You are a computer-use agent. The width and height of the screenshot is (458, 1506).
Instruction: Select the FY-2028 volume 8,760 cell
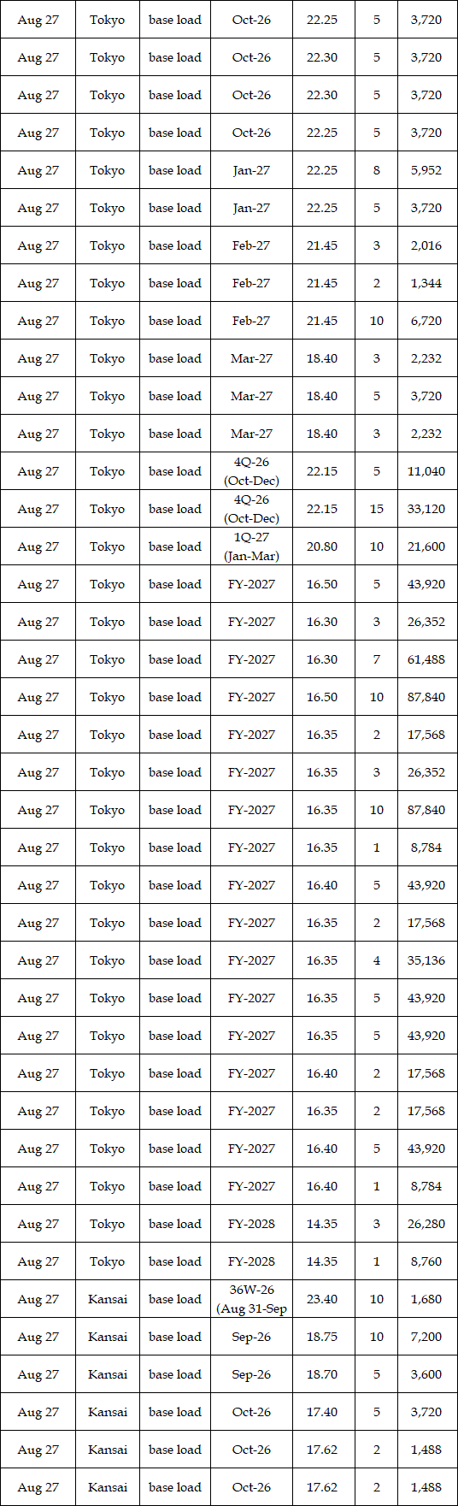(426, 1261)
